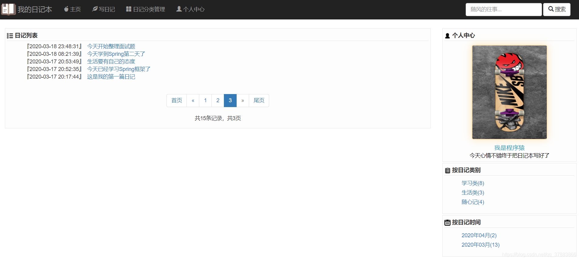Open diary 这是我的第一篇日记
Viewport: 579px width, 260px height.
[x=111, y=77]
